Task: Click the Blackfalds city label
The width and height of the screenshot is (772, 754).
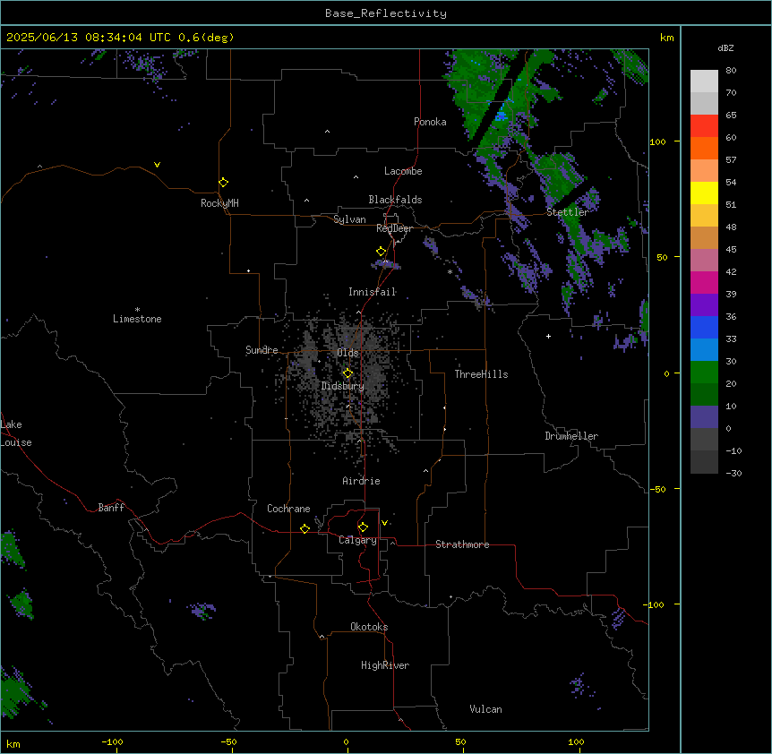Action: point(395,200)
